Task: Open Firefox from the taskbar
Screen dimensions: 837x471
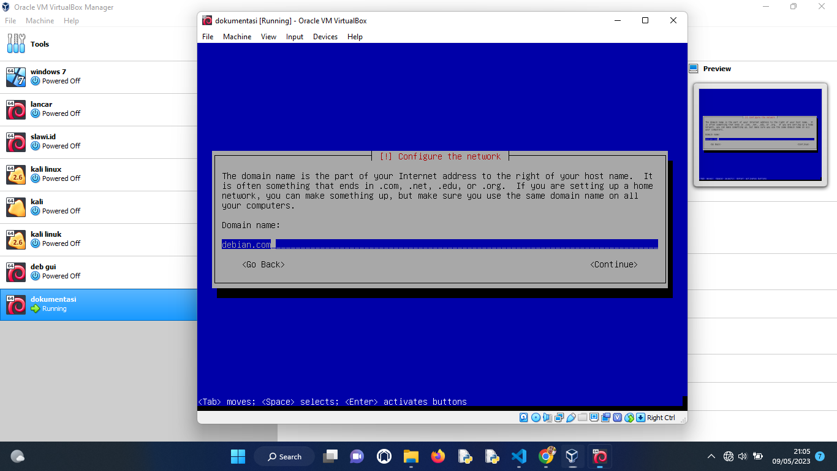Action: (437, 456)
